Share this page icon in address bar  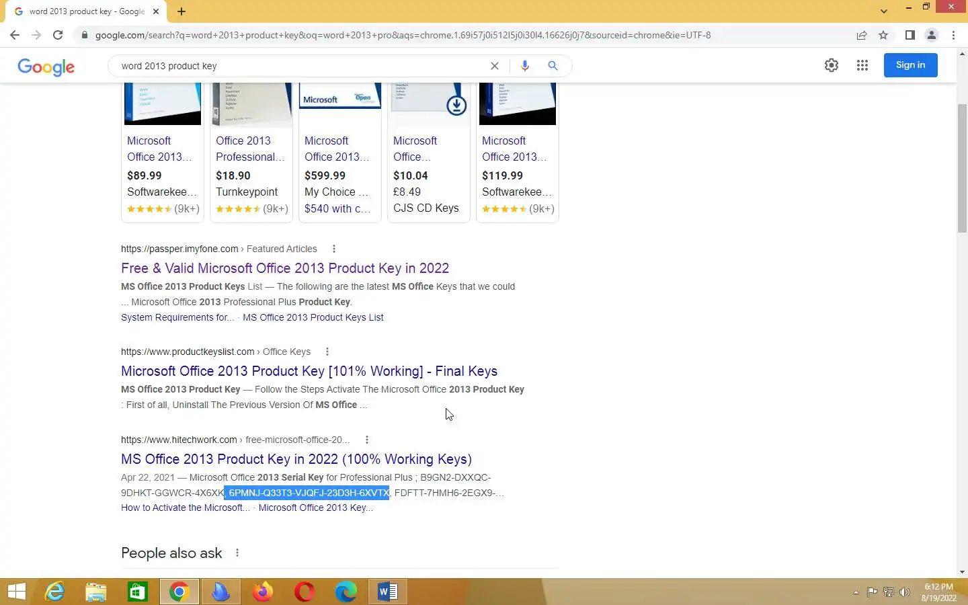click(x=862, y=35)
